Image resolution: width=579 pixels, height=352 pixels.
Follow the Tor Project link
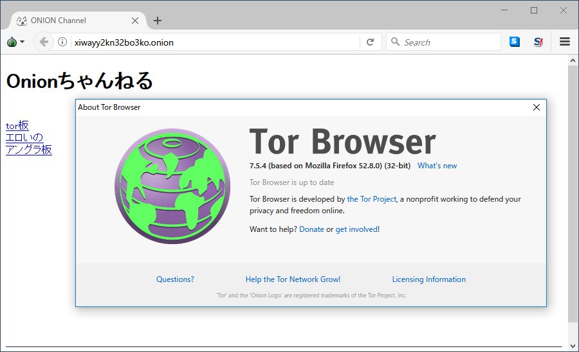coord(372,199)
